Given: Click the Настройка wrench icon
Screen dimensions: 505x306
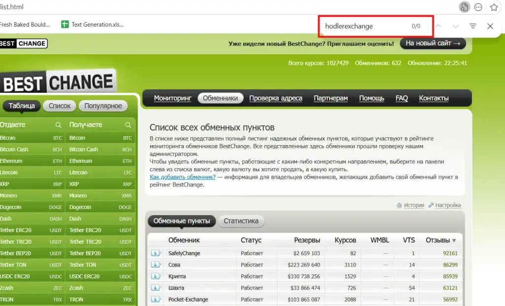Looking at the screenshot, I should 431,205.
